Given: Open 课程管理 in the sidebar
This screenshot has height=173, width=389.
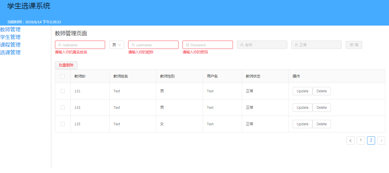Looking at the screenshot, I should (10, 45).
